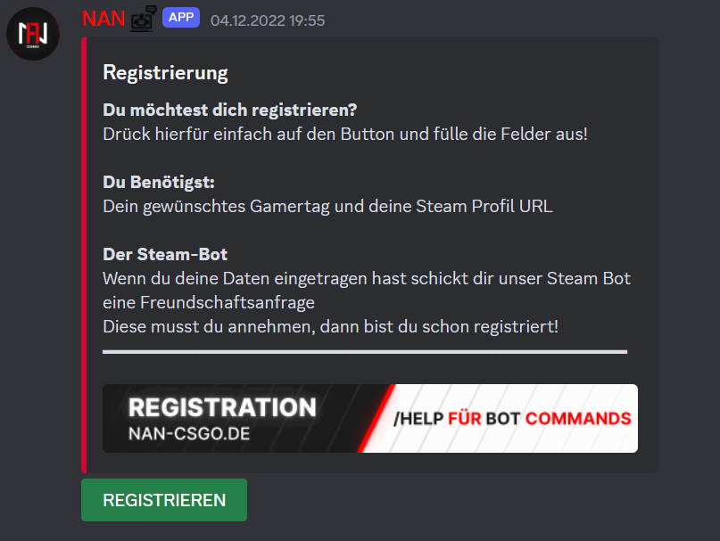Click the blue APP badge
This screenshot has height=541, width=720.
coord(181,18)
